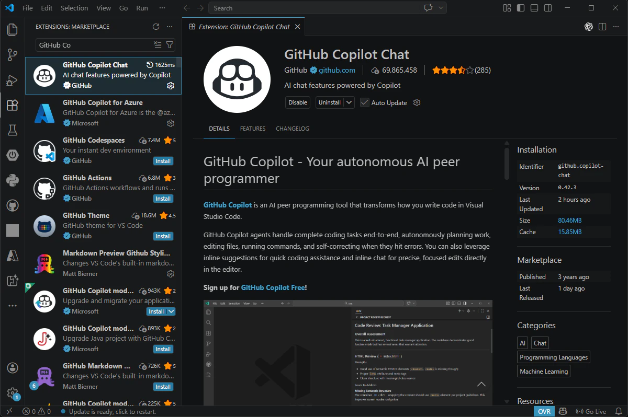Switch to the FEATURES tab
The width and height of the screenshot is (628, 417).
(253, 129)
